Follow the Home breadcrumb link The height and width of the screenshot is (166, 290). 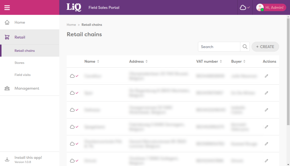pyautogui.click(x=71, y=25)
